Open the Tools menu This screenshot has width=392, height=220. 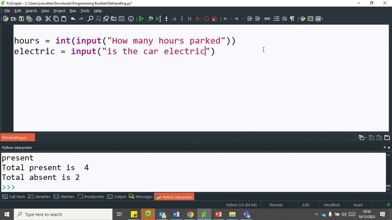(x=85, y=11)
